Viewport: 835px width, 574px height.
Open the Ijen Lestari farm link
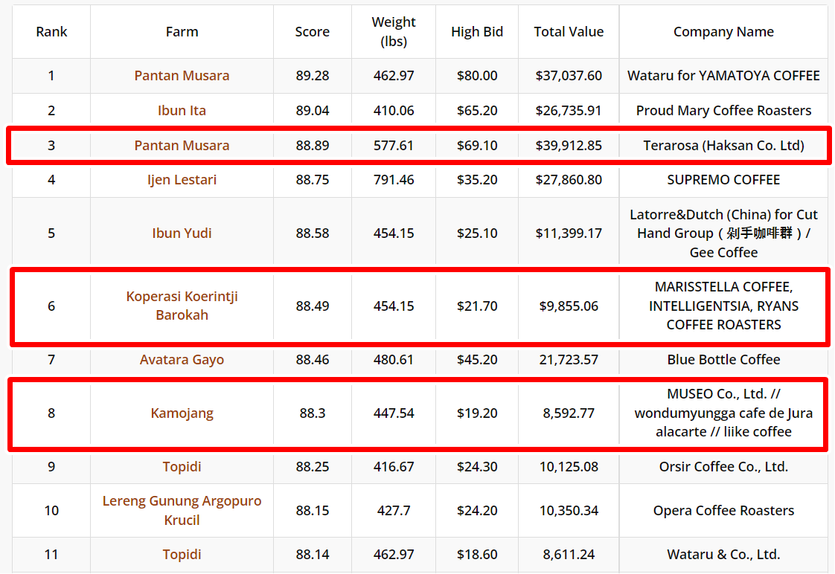(182, 180)
